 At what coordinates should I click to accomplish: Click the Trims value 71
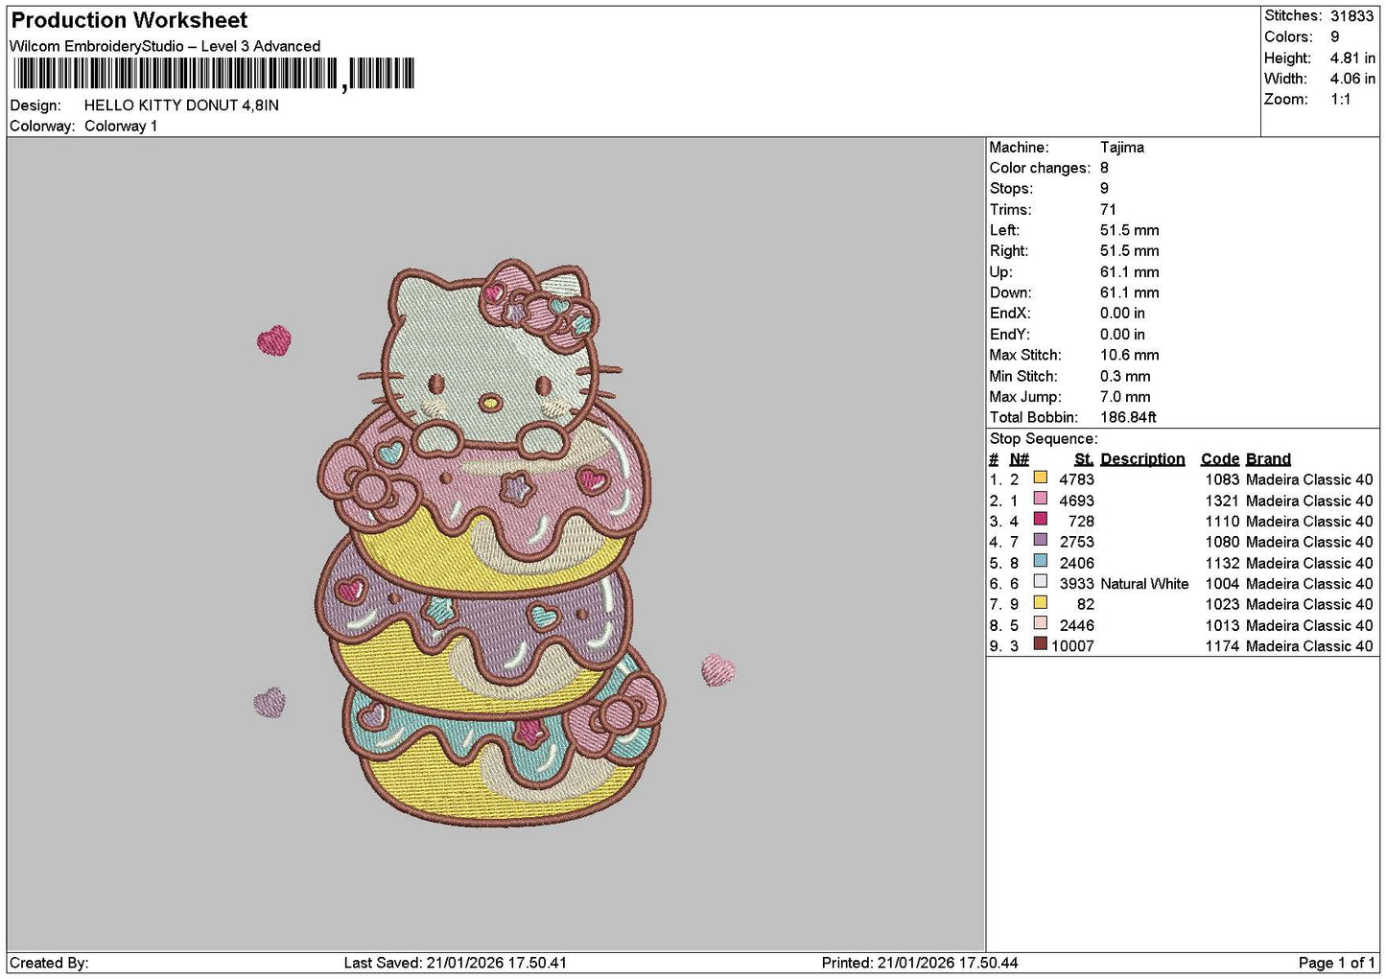[1108, 210]
